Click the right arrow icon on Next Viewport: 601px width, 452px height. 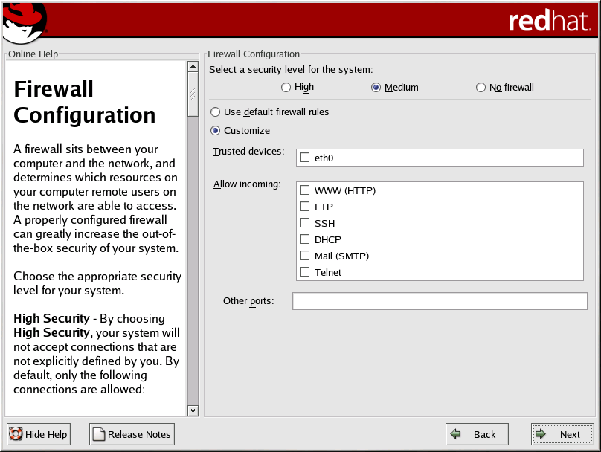click(541, 434)
